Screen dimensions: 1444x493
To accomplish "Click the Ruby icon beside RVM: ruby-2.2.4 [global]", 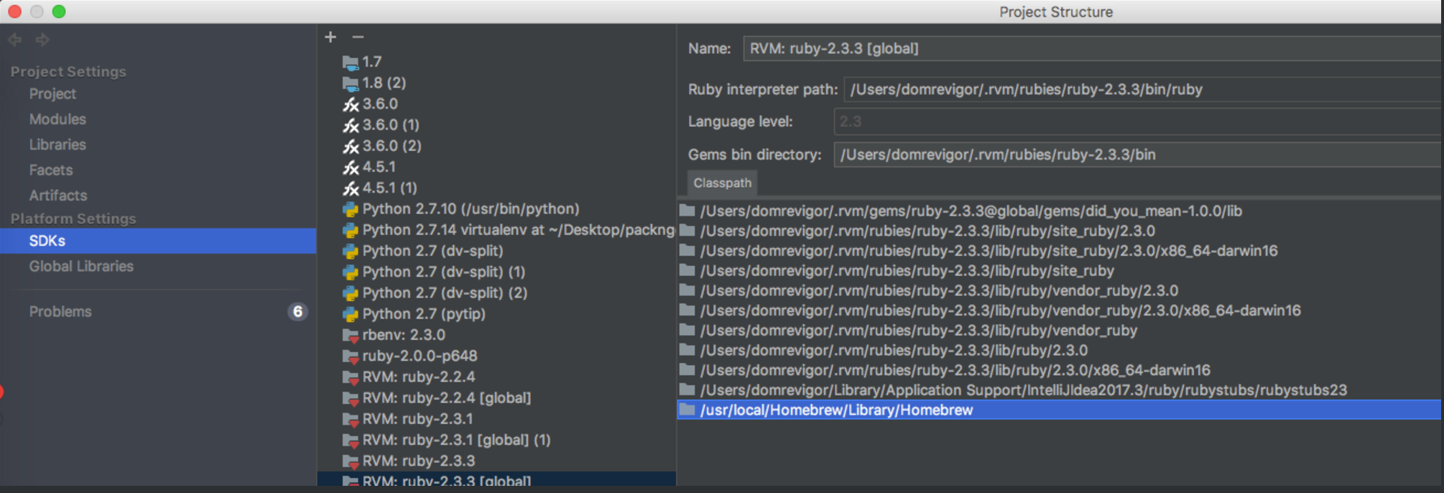I will point(351,398).
